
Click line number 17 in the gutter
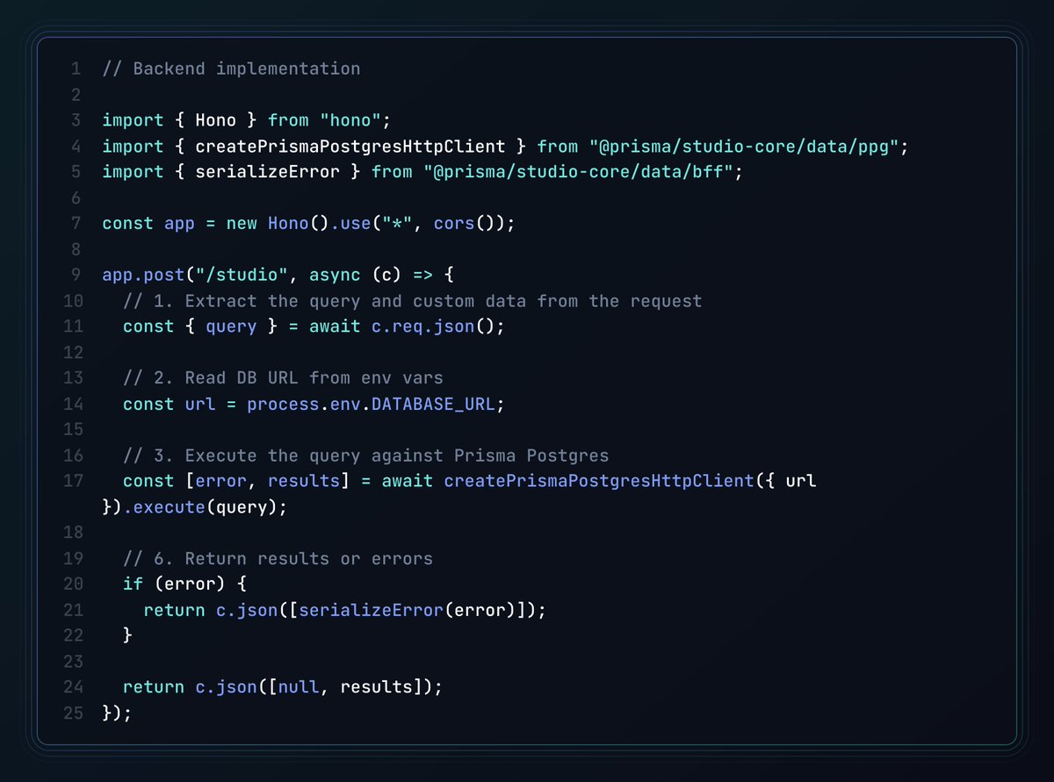(73, 482)
